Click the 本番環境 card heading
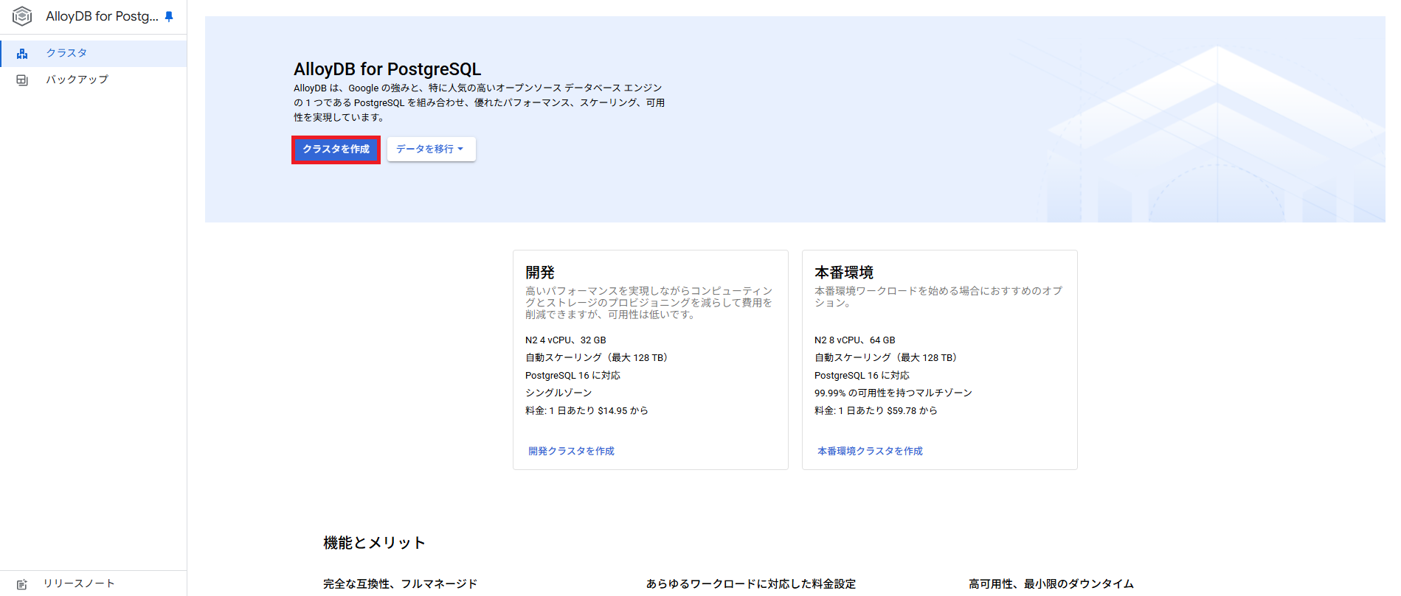 point(844,273)
